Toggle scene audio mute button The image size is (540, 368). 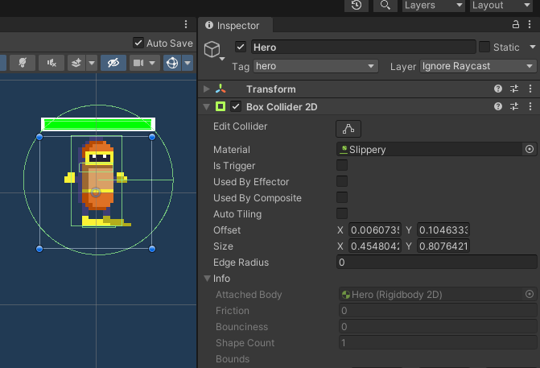pyautogui.click(x=52, y=63)
